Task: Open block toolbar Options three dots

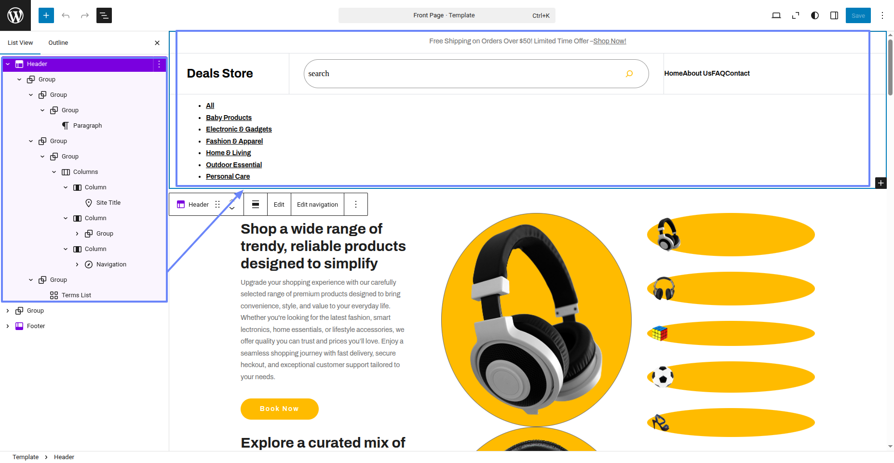Action: (x=356, y=204)
